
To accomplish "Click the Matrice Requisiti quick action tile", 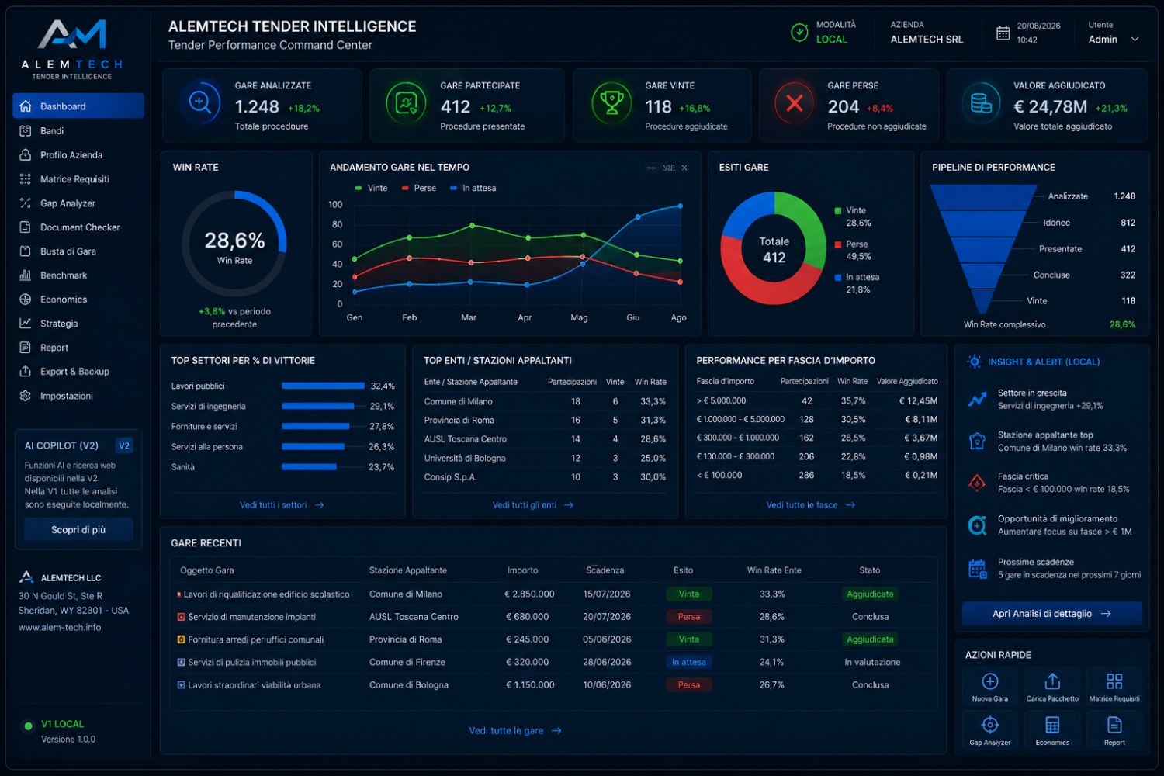I will (x=1114, y=687).
